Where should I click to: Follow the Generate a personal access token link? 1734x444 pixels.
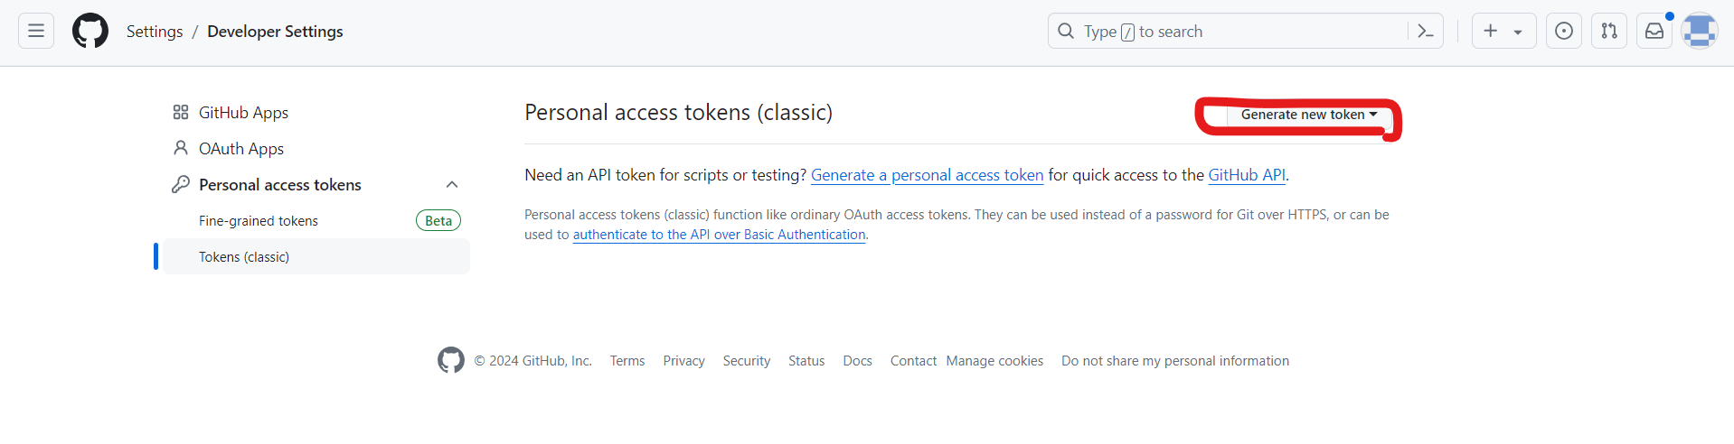tap(927, 175)
